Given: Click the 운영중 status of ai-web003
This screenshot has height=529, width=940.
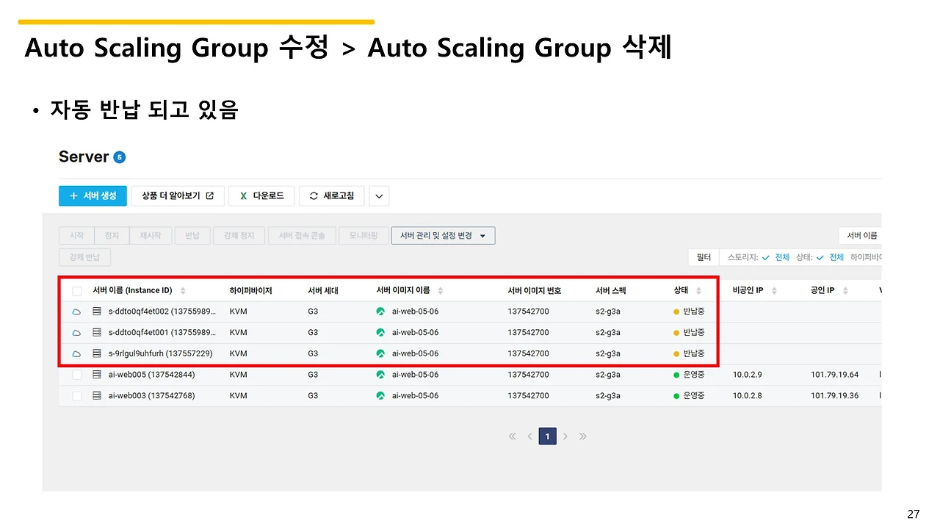Looking at the screenshot, I should point(689,396).
